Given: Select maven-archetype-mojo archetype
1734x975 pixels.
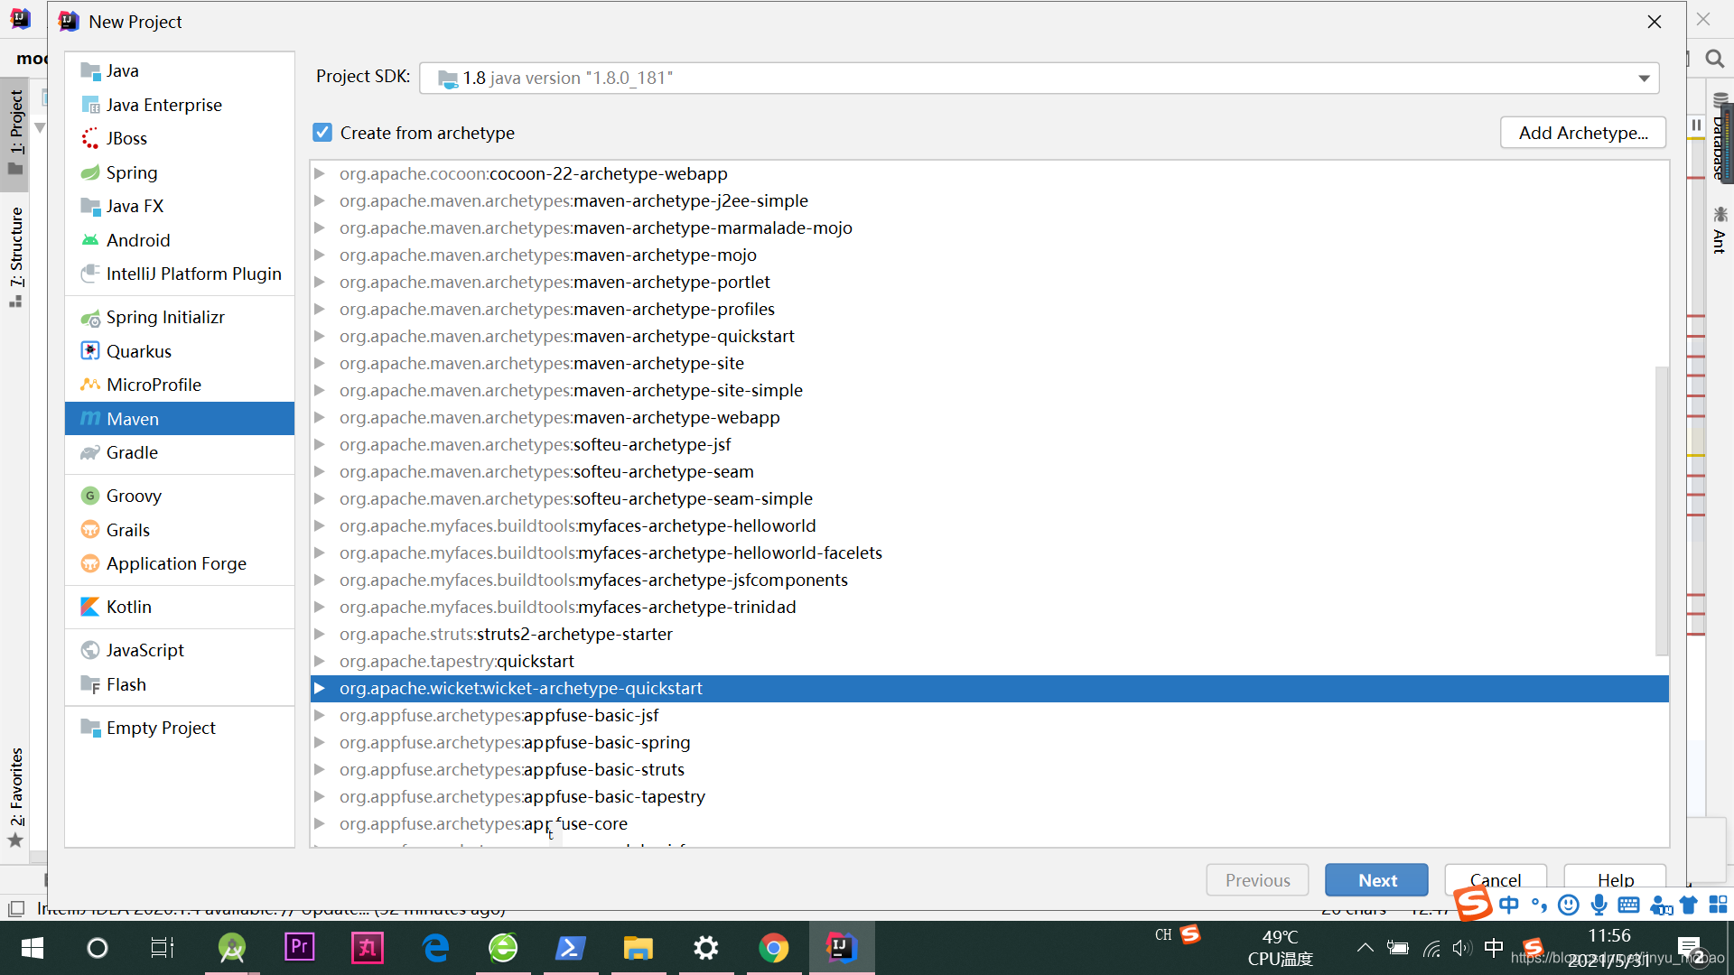Looking at the screenshot, I should tap(989, 255).
